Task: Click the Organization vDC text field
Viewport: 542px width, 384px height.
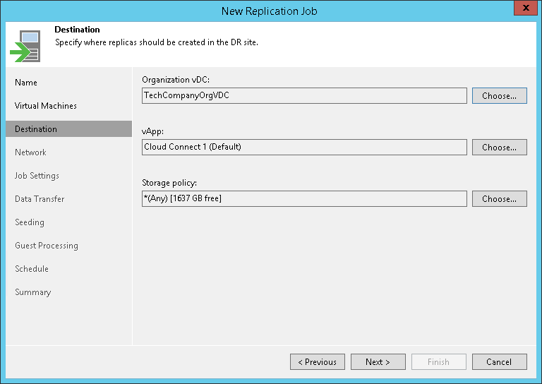Action: 304,96
